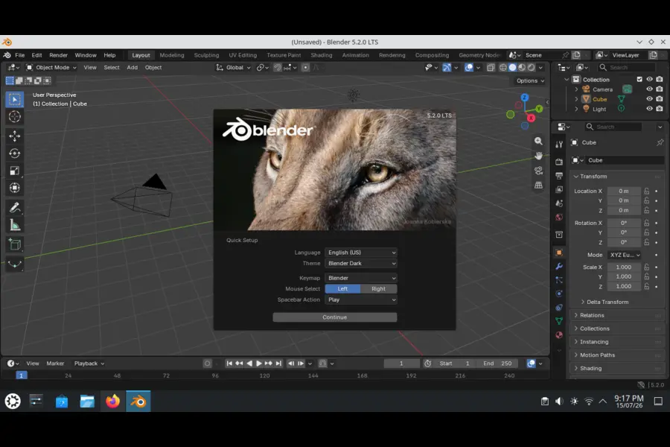Open the Keymap dropdown
670x447 pixels.
tap(361, 278)
